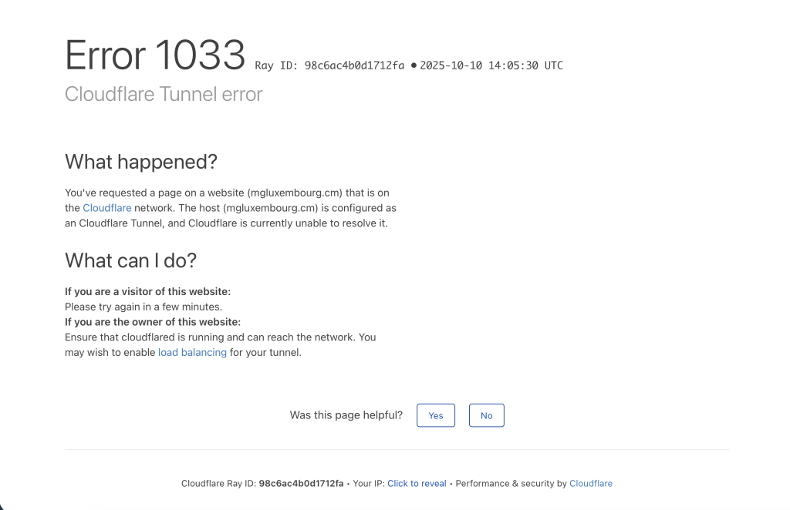
Task: Click the bullet separator before the timestamp
Action: point(414,65)
